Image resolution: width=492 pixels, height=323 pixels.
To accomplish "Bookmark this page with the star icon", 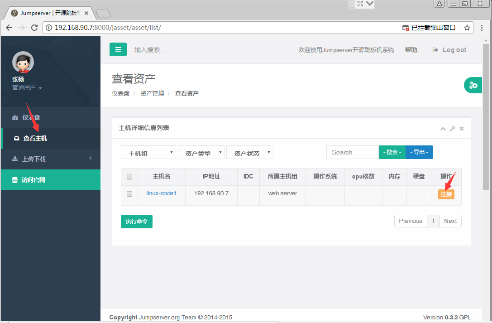I will click(467, 28).
